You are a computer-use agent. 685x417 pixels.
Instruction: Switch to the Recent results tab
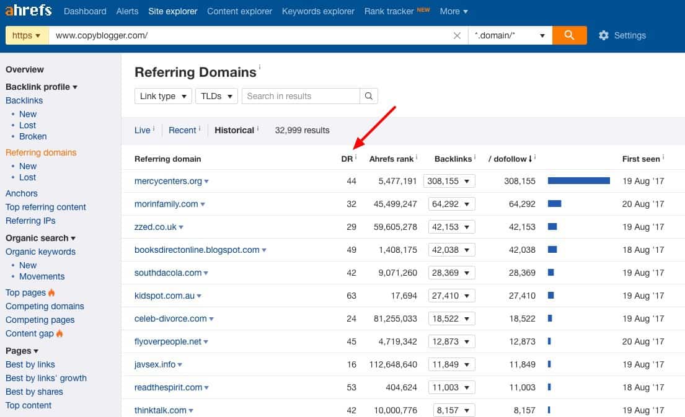(182, 130)
